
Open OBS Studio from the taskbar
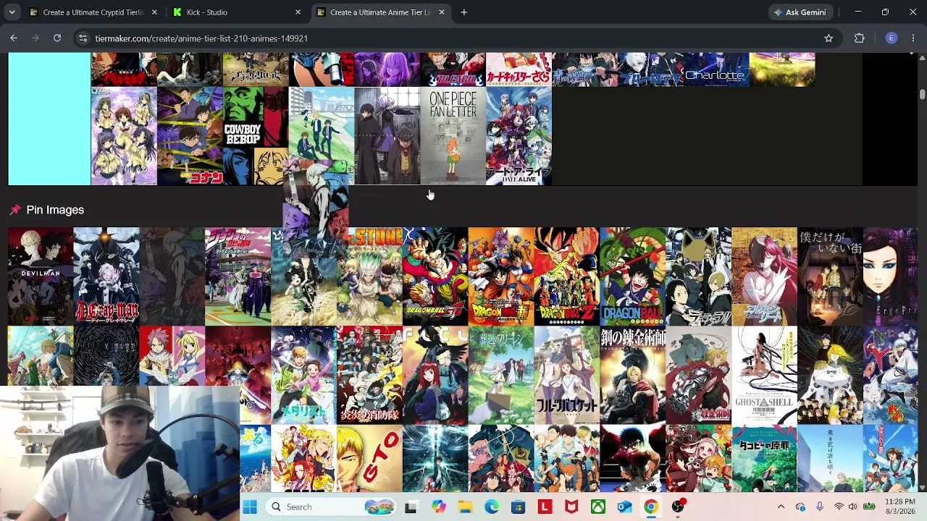[678, 507]
